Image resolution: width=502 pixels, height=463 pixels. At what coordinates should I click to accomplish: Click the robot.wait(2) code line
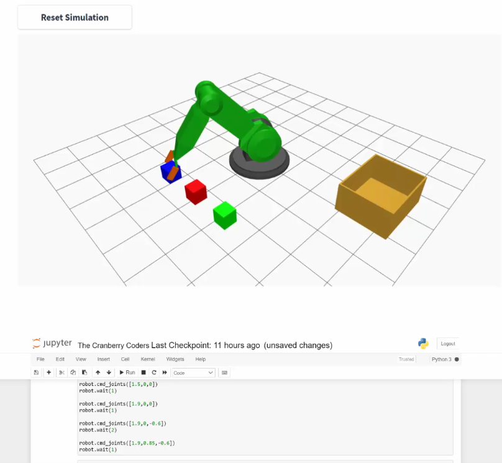coord(98,430)
